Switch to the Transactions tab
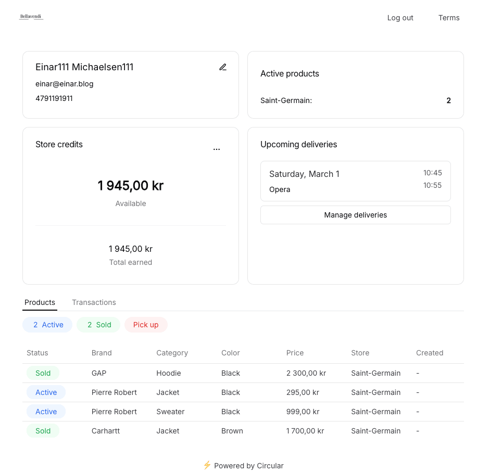The height and width of the screenshot is (473, 477). pos(94,302)
